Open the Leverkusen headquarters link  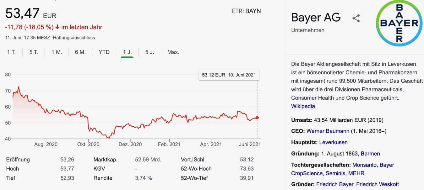(333, 142)
